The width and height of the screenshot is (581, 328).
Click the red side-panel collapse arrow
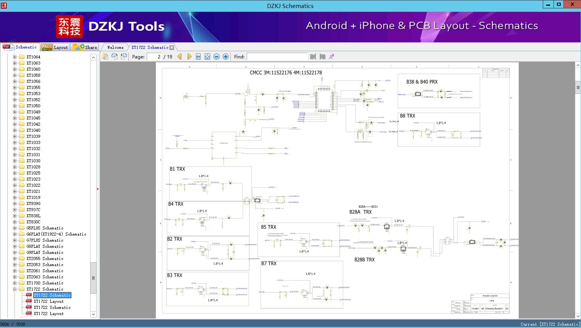[x=98, y=189]
